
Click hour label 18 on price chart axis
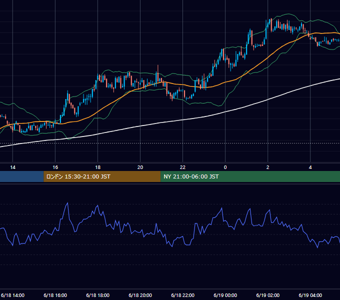(x=98, y=167)
